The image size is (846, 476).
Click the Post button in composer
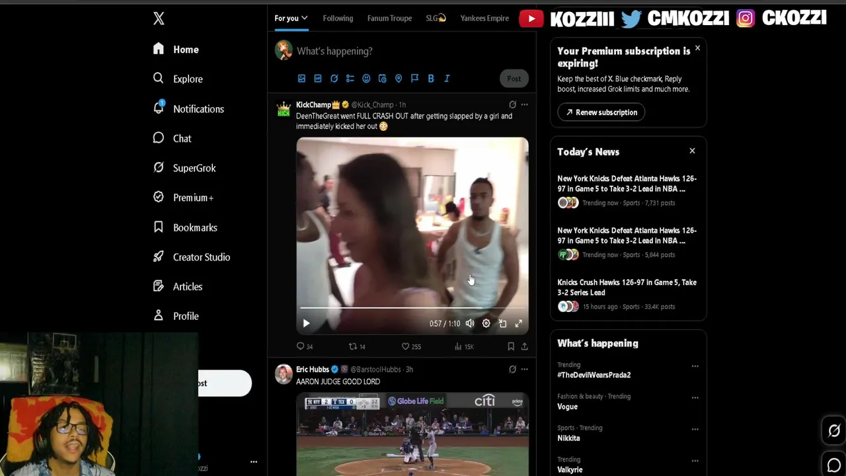(x=514, y=79)
